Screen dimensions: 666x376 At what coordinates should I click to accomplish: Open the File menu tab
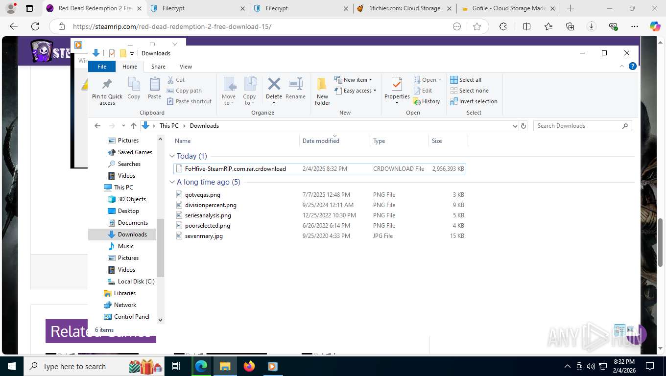point(102,67)
